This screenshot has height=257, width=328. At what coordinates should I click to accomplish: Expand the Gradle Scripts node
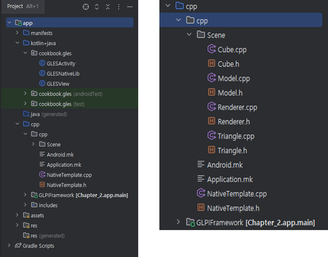(9, 245)
